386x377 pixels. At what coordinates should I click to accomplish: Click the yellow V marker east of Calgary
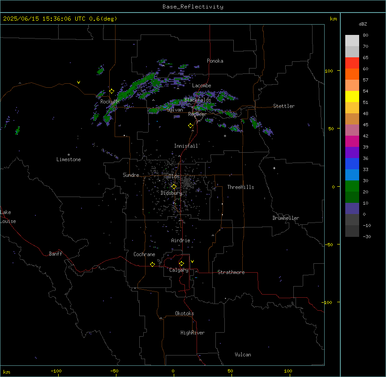click(192, 261)
